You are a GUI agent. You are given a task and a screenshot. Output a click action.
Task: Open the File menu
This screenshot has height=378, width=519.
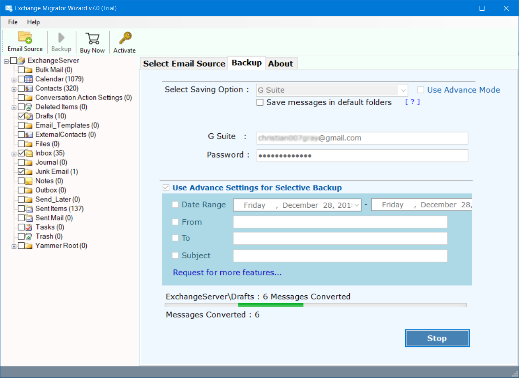pyautogui.click(x=13, y=22)
